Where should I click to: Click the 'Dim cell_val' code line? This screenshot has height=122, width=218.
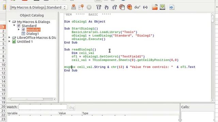[x=83, y=53]
